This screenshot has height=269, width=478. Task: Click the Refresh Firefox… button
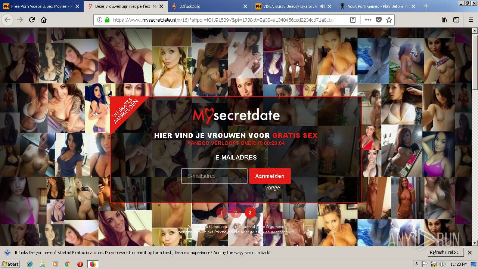[x=446, y=253]
